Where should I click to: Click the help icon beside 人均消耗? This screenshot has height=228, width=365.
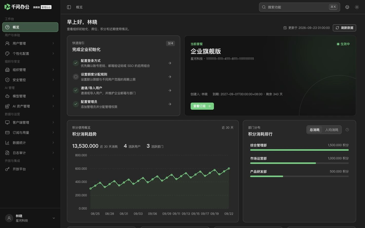click(x=347, y=130)
